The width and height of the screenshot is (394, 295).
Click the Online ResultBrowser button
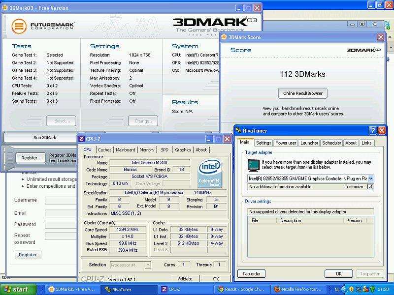click(x=303, y=93)
